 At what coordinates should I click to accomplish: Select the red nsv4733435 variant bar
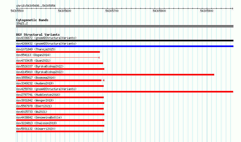[60, 63]
